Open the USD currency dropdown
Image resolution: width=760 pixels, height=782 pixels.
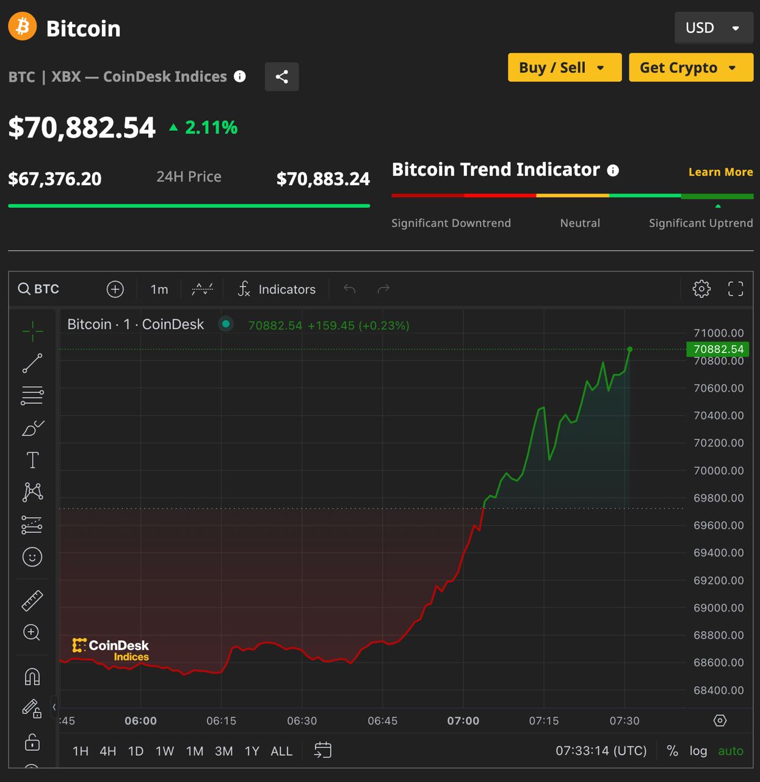click(x=713, y=28)
